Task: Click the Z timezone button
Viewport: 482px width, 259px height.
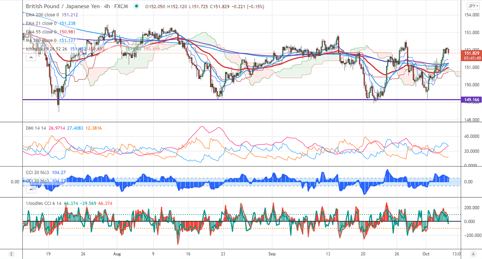Action: coord(11,254)
